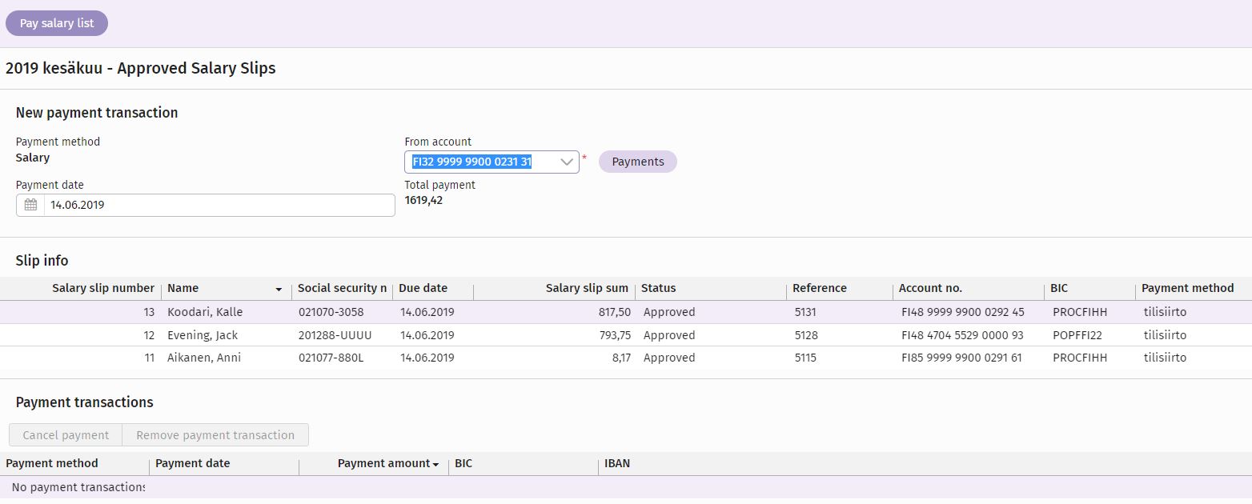Click reference 5131
The width and height of the screenshot is (1252, 504).
click(805, 312)
